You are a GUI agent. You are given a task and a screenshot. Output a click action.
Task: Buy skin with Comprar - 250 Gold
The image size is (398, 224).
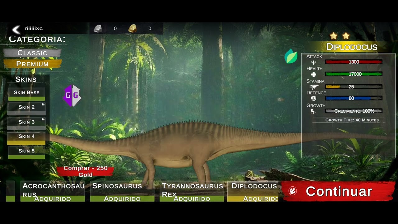click(x=85, y=171)
